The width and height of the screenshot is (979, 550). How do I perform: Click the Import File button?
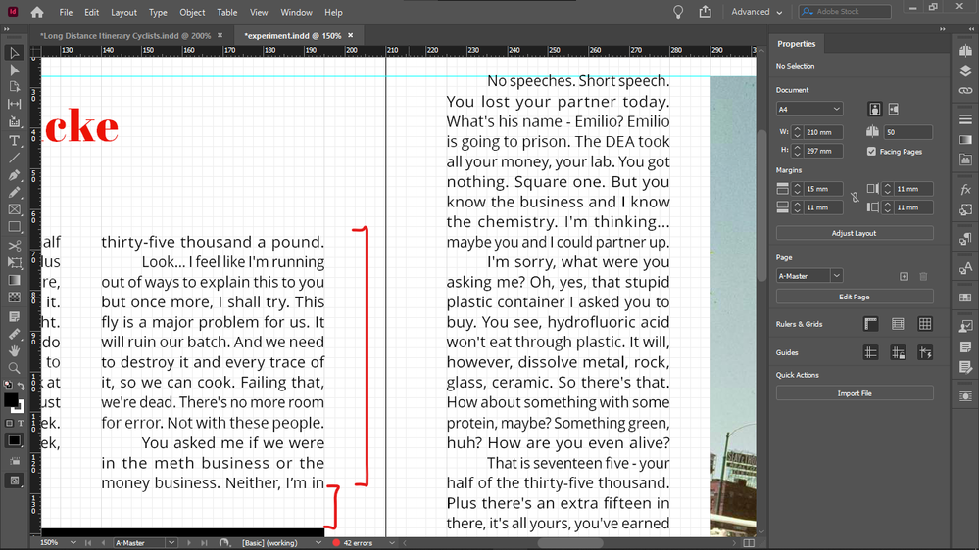pos(855,393)
